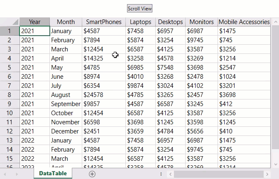Click the select-all corner triangle

click(15, 22)
